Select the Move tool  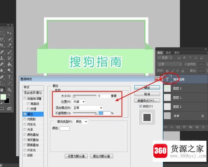coord(9,33)
